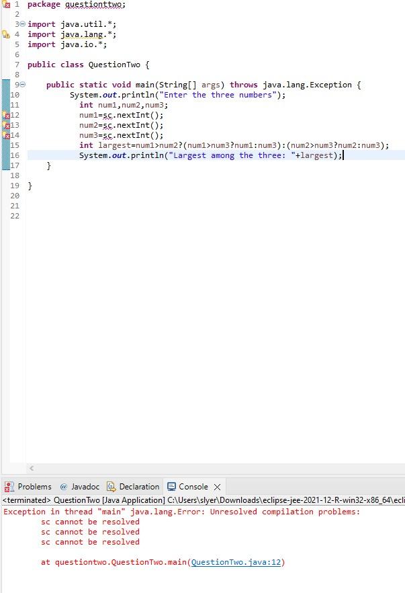Screen dimensions: 405x593
Task: Click the java.lang.* import statement
Action: point(72,34)
